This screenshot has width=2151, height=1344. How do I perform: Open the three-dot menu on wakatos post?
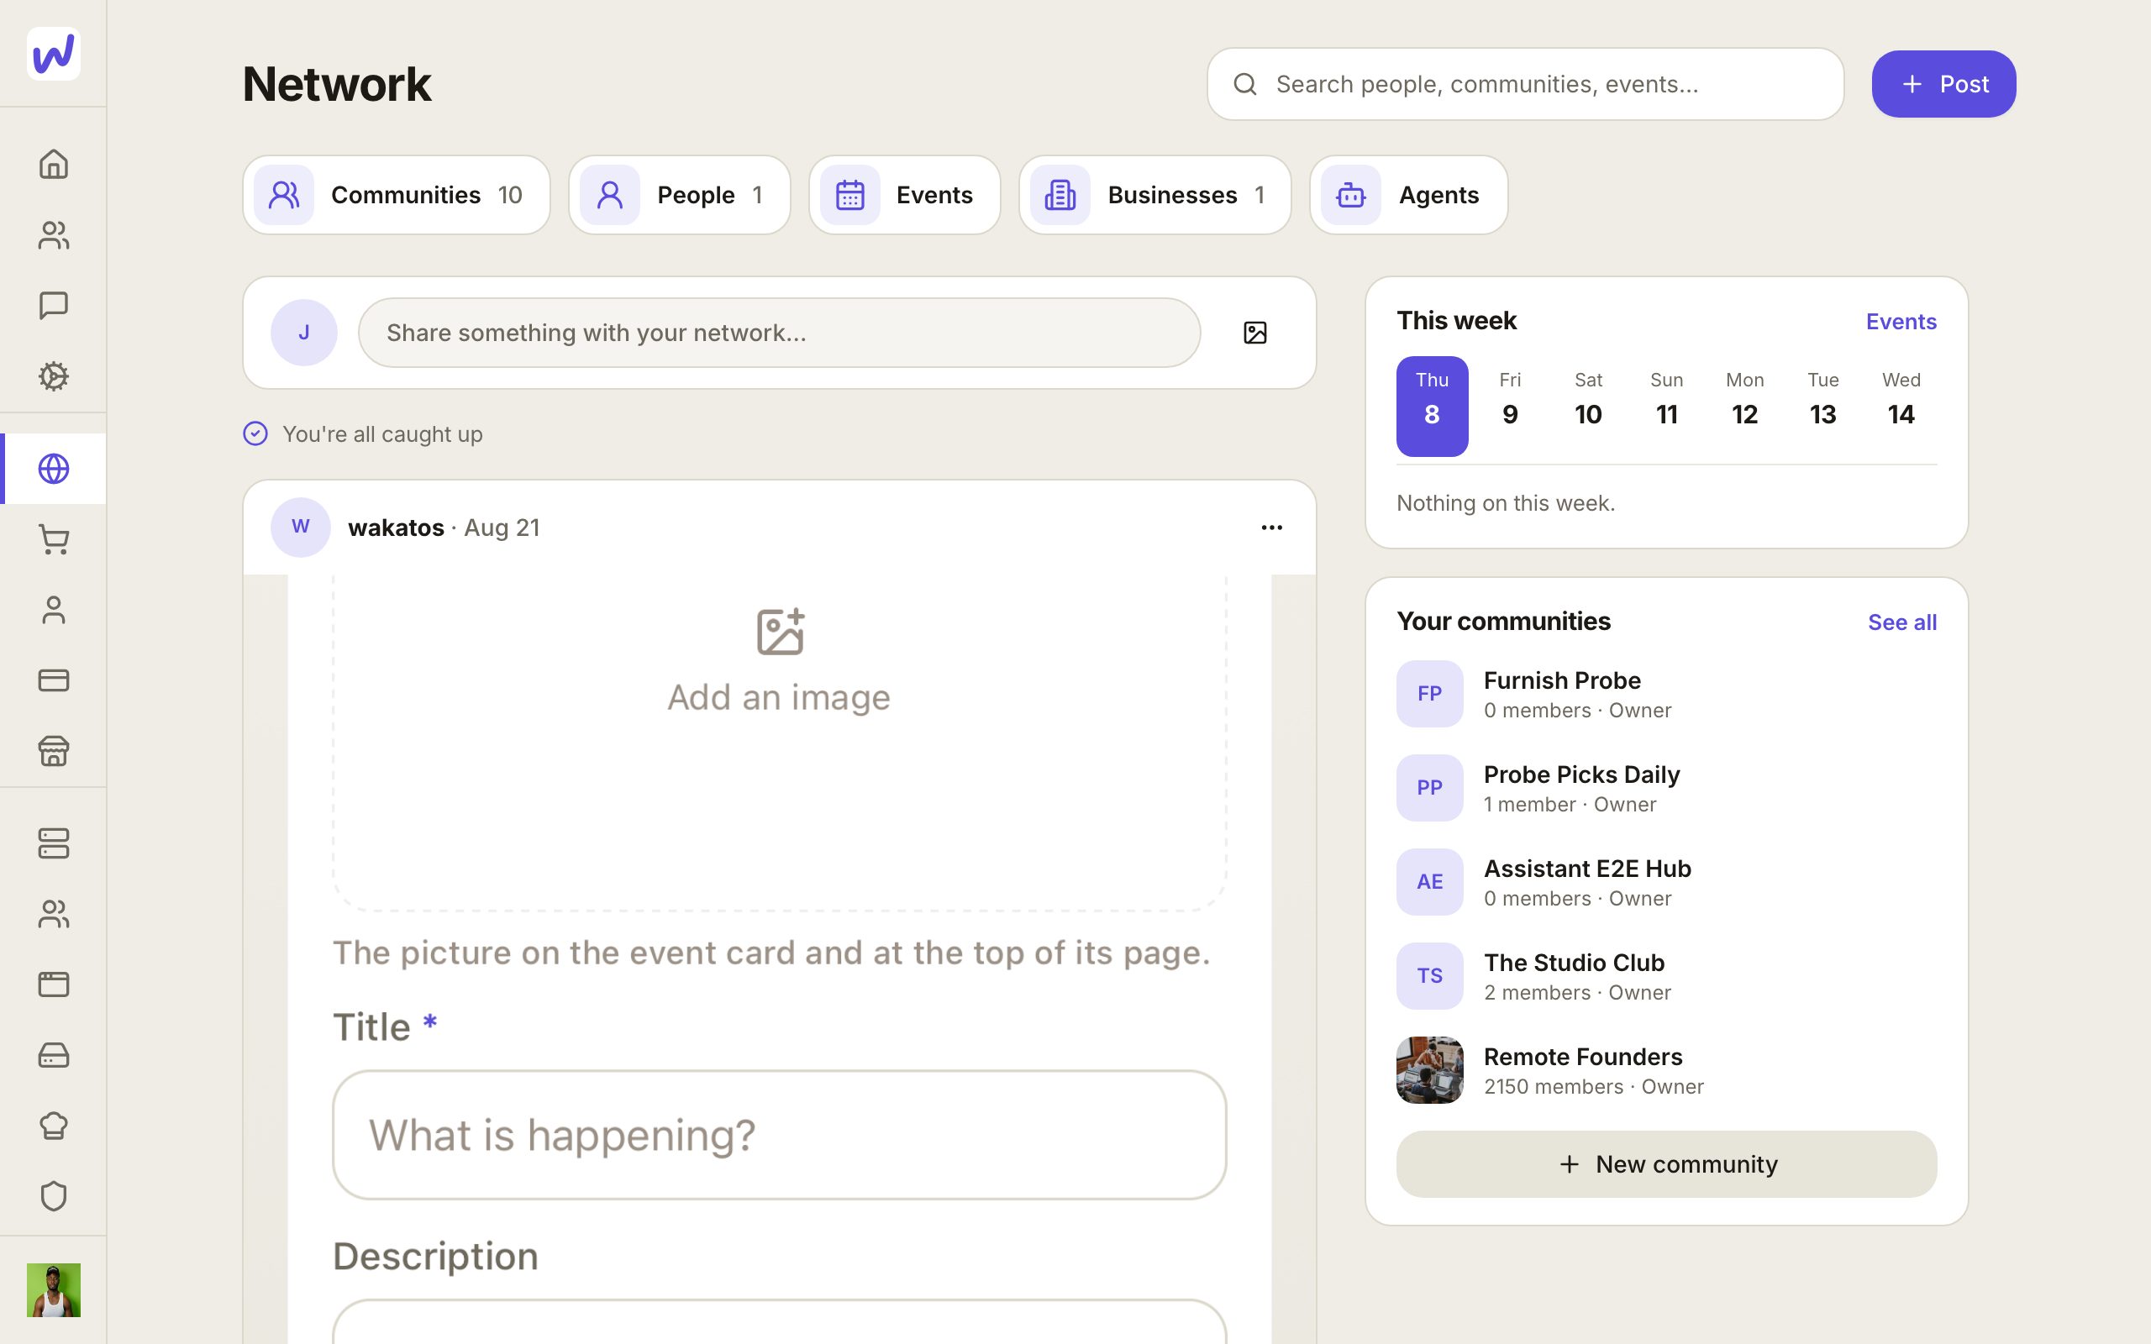coord(1271,528)
